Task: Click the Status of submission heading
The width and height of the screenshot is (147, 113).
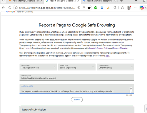Action: pyautogui.click(x=34, y=109)
